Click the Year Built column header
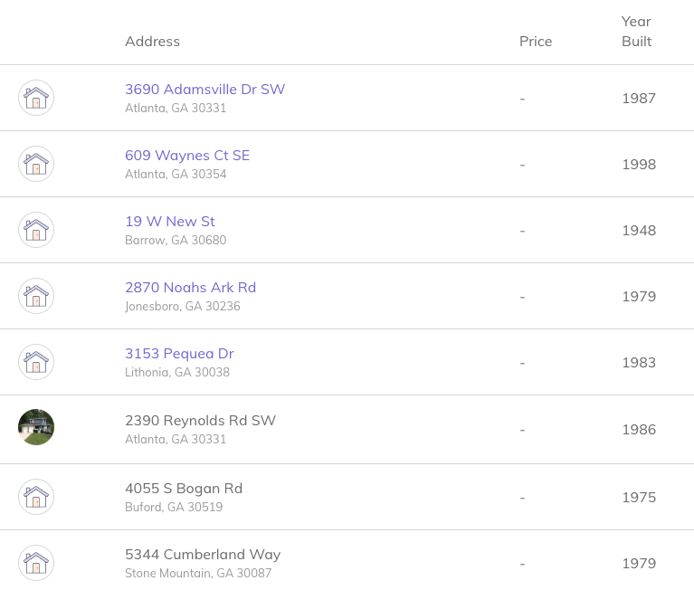 coord(636,32)
